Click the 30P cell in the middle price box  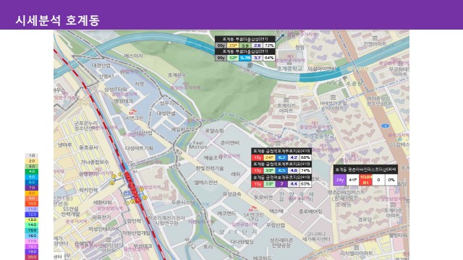[x=269, y=170]
